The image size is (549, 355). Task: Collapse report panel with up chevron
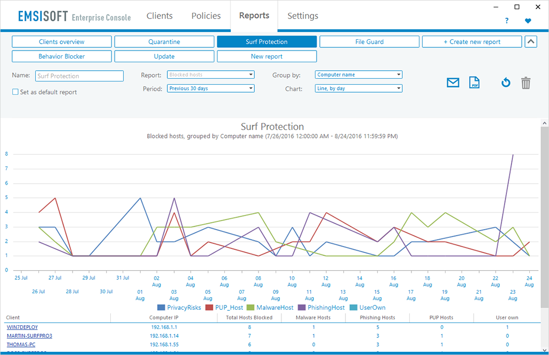pyautogui.click(x=531, y=42)
